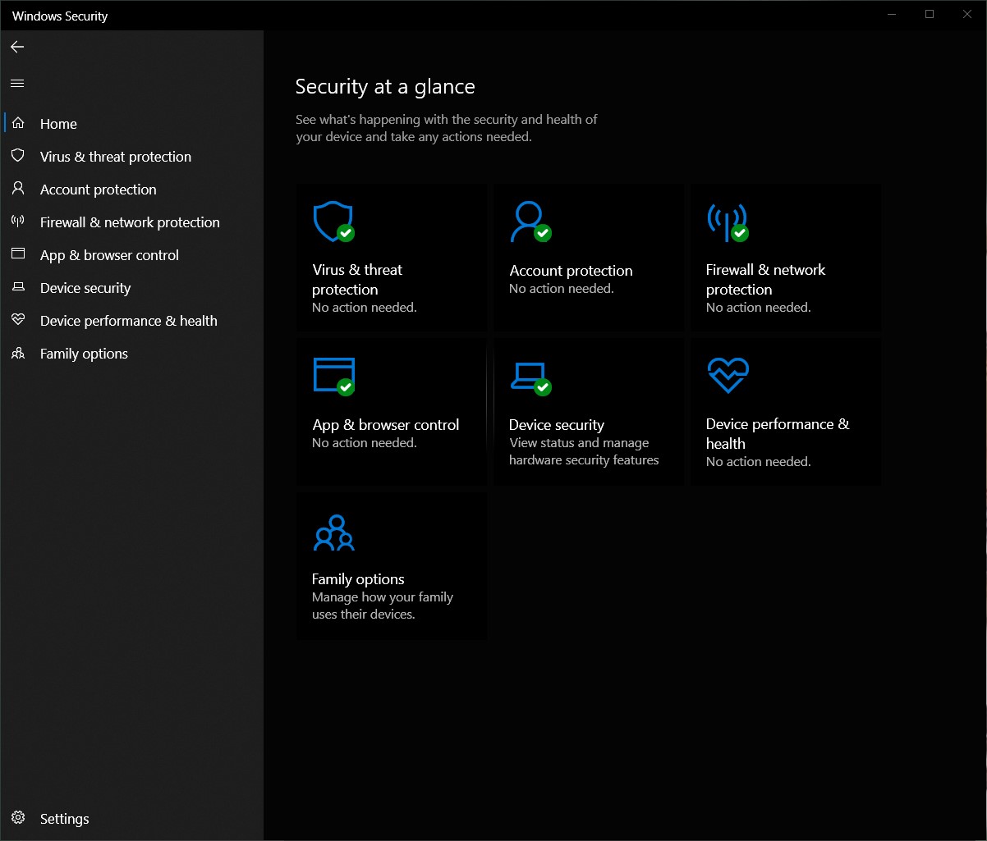Click 'View status and manage hardware security features' text
This screenshot has height=841, width=987.
[x=584, y=451]
